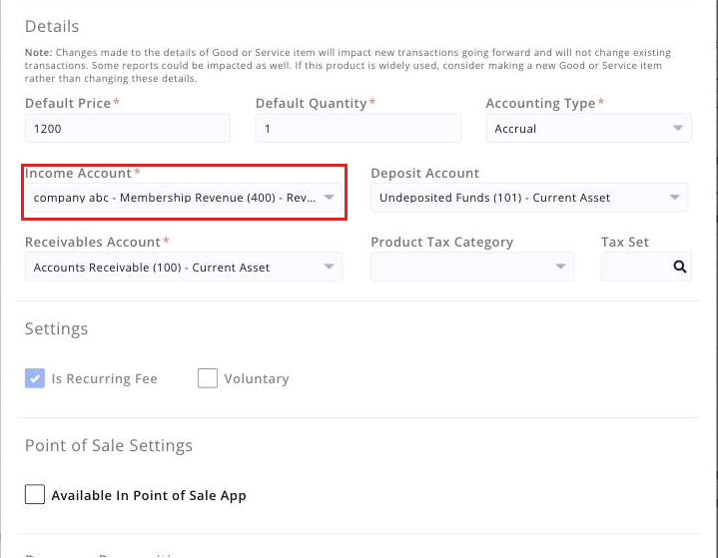718x558 pixels.
Task: Click the Income Account label
Action: [78, 173]
